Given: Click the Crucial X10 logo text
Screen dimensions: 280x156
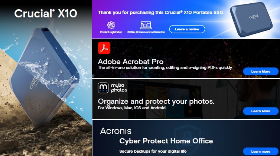Looking at the screenshot, I should click(46, 14).
